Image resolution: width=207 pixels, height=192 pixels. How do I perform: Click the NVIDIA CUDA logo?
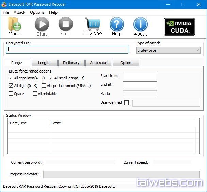179,27
